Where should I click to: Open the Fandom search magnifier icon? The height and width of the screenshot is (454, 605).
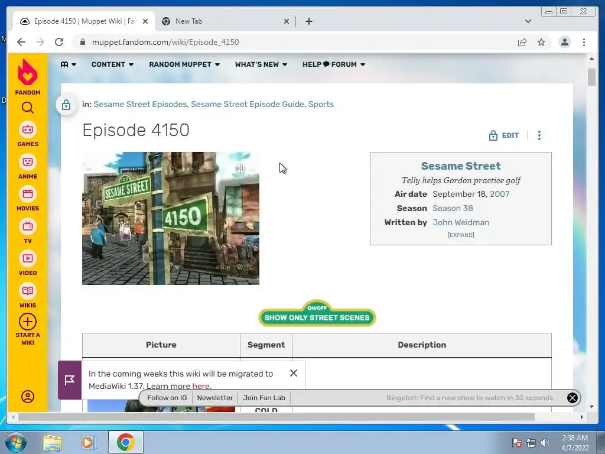(x=27, y=108)
